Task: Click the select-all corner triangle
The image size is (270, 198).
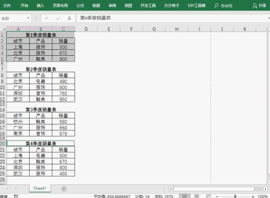Action: (x=4, y=29)
